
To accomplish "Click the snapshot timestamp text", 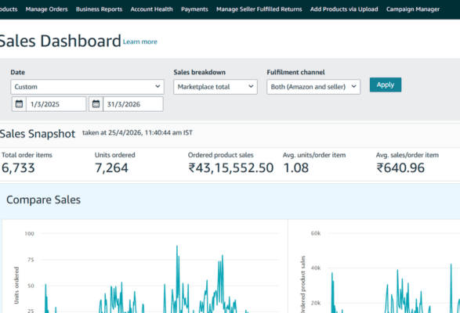I will coord(137,133).
